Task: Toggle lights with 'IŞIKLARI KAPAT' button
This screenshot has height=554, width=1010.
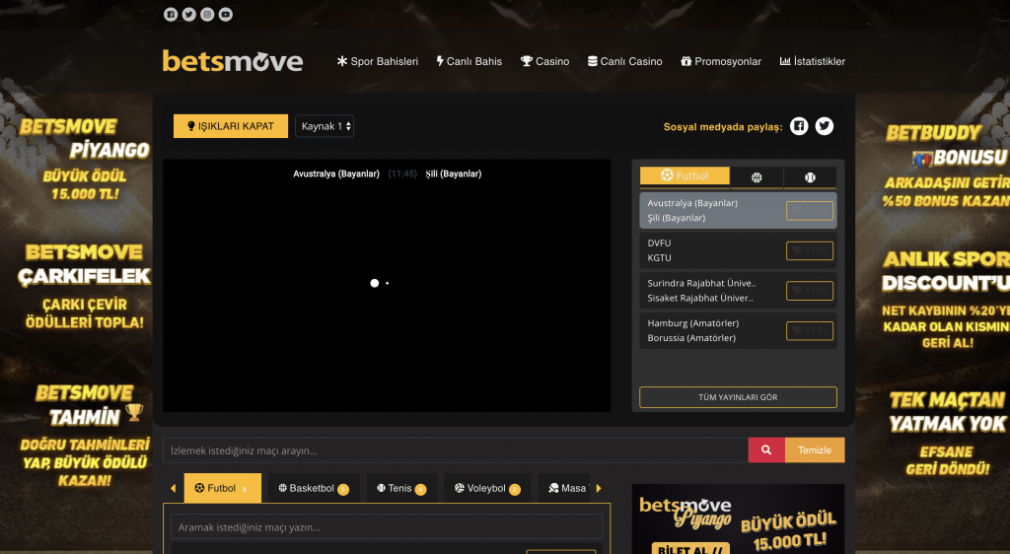Action: click(x=231, y=126)
